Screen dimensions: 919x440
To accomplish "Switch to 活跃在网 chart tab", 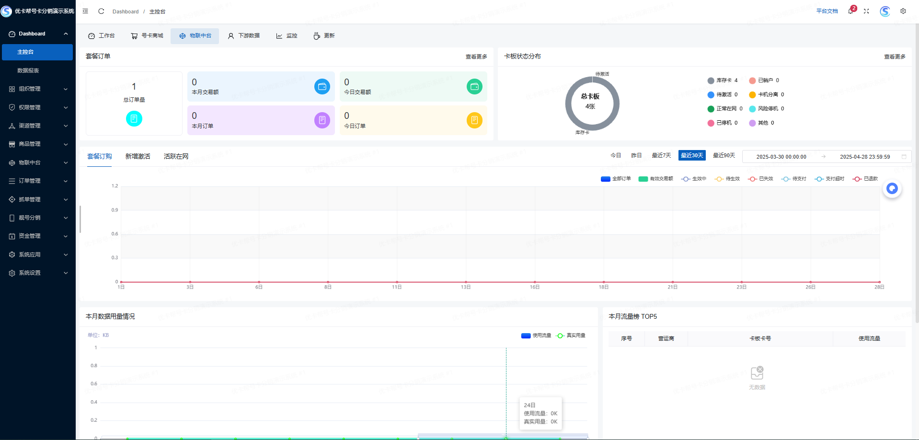I will coord(176,156).
